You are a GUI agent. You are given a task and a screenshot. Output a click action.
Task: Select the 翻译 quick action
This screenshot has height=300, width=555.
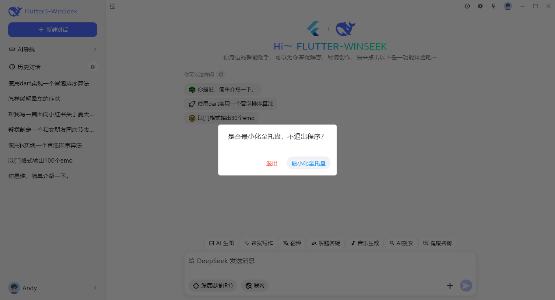tap(292, 243)
